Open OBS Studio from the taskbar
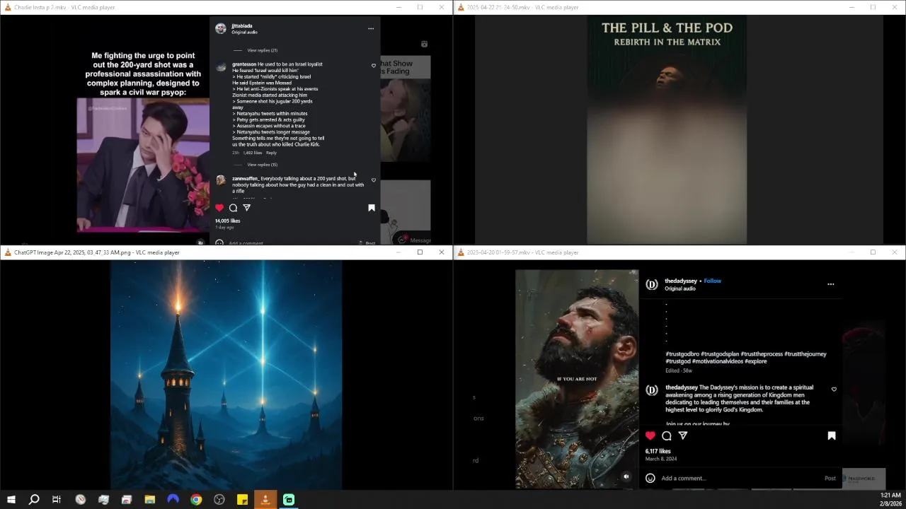This screenshot has height=509, width=906. [x=219, y=500]
